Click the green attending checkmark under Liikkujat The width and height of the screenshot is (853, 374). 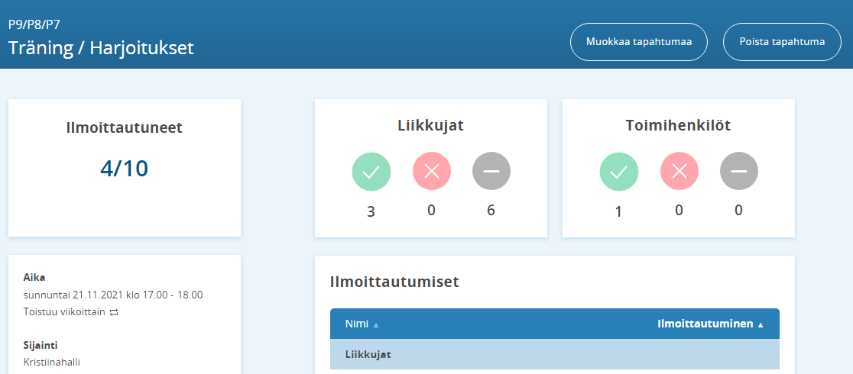click(371, 171)
